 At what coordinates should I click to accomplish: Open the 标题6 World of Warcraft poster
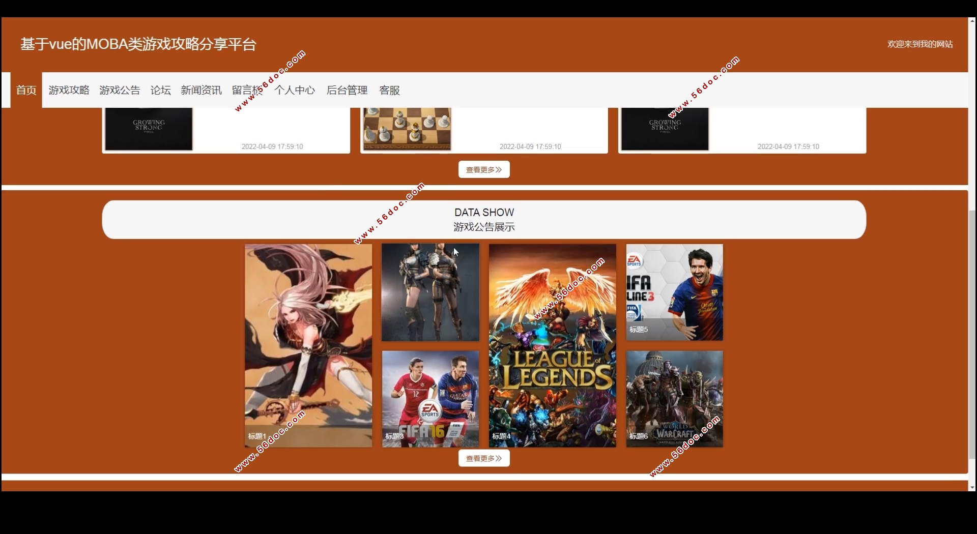[x=675, y=399]
